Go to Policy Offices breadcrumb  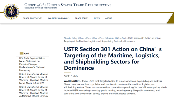(78, 38)
